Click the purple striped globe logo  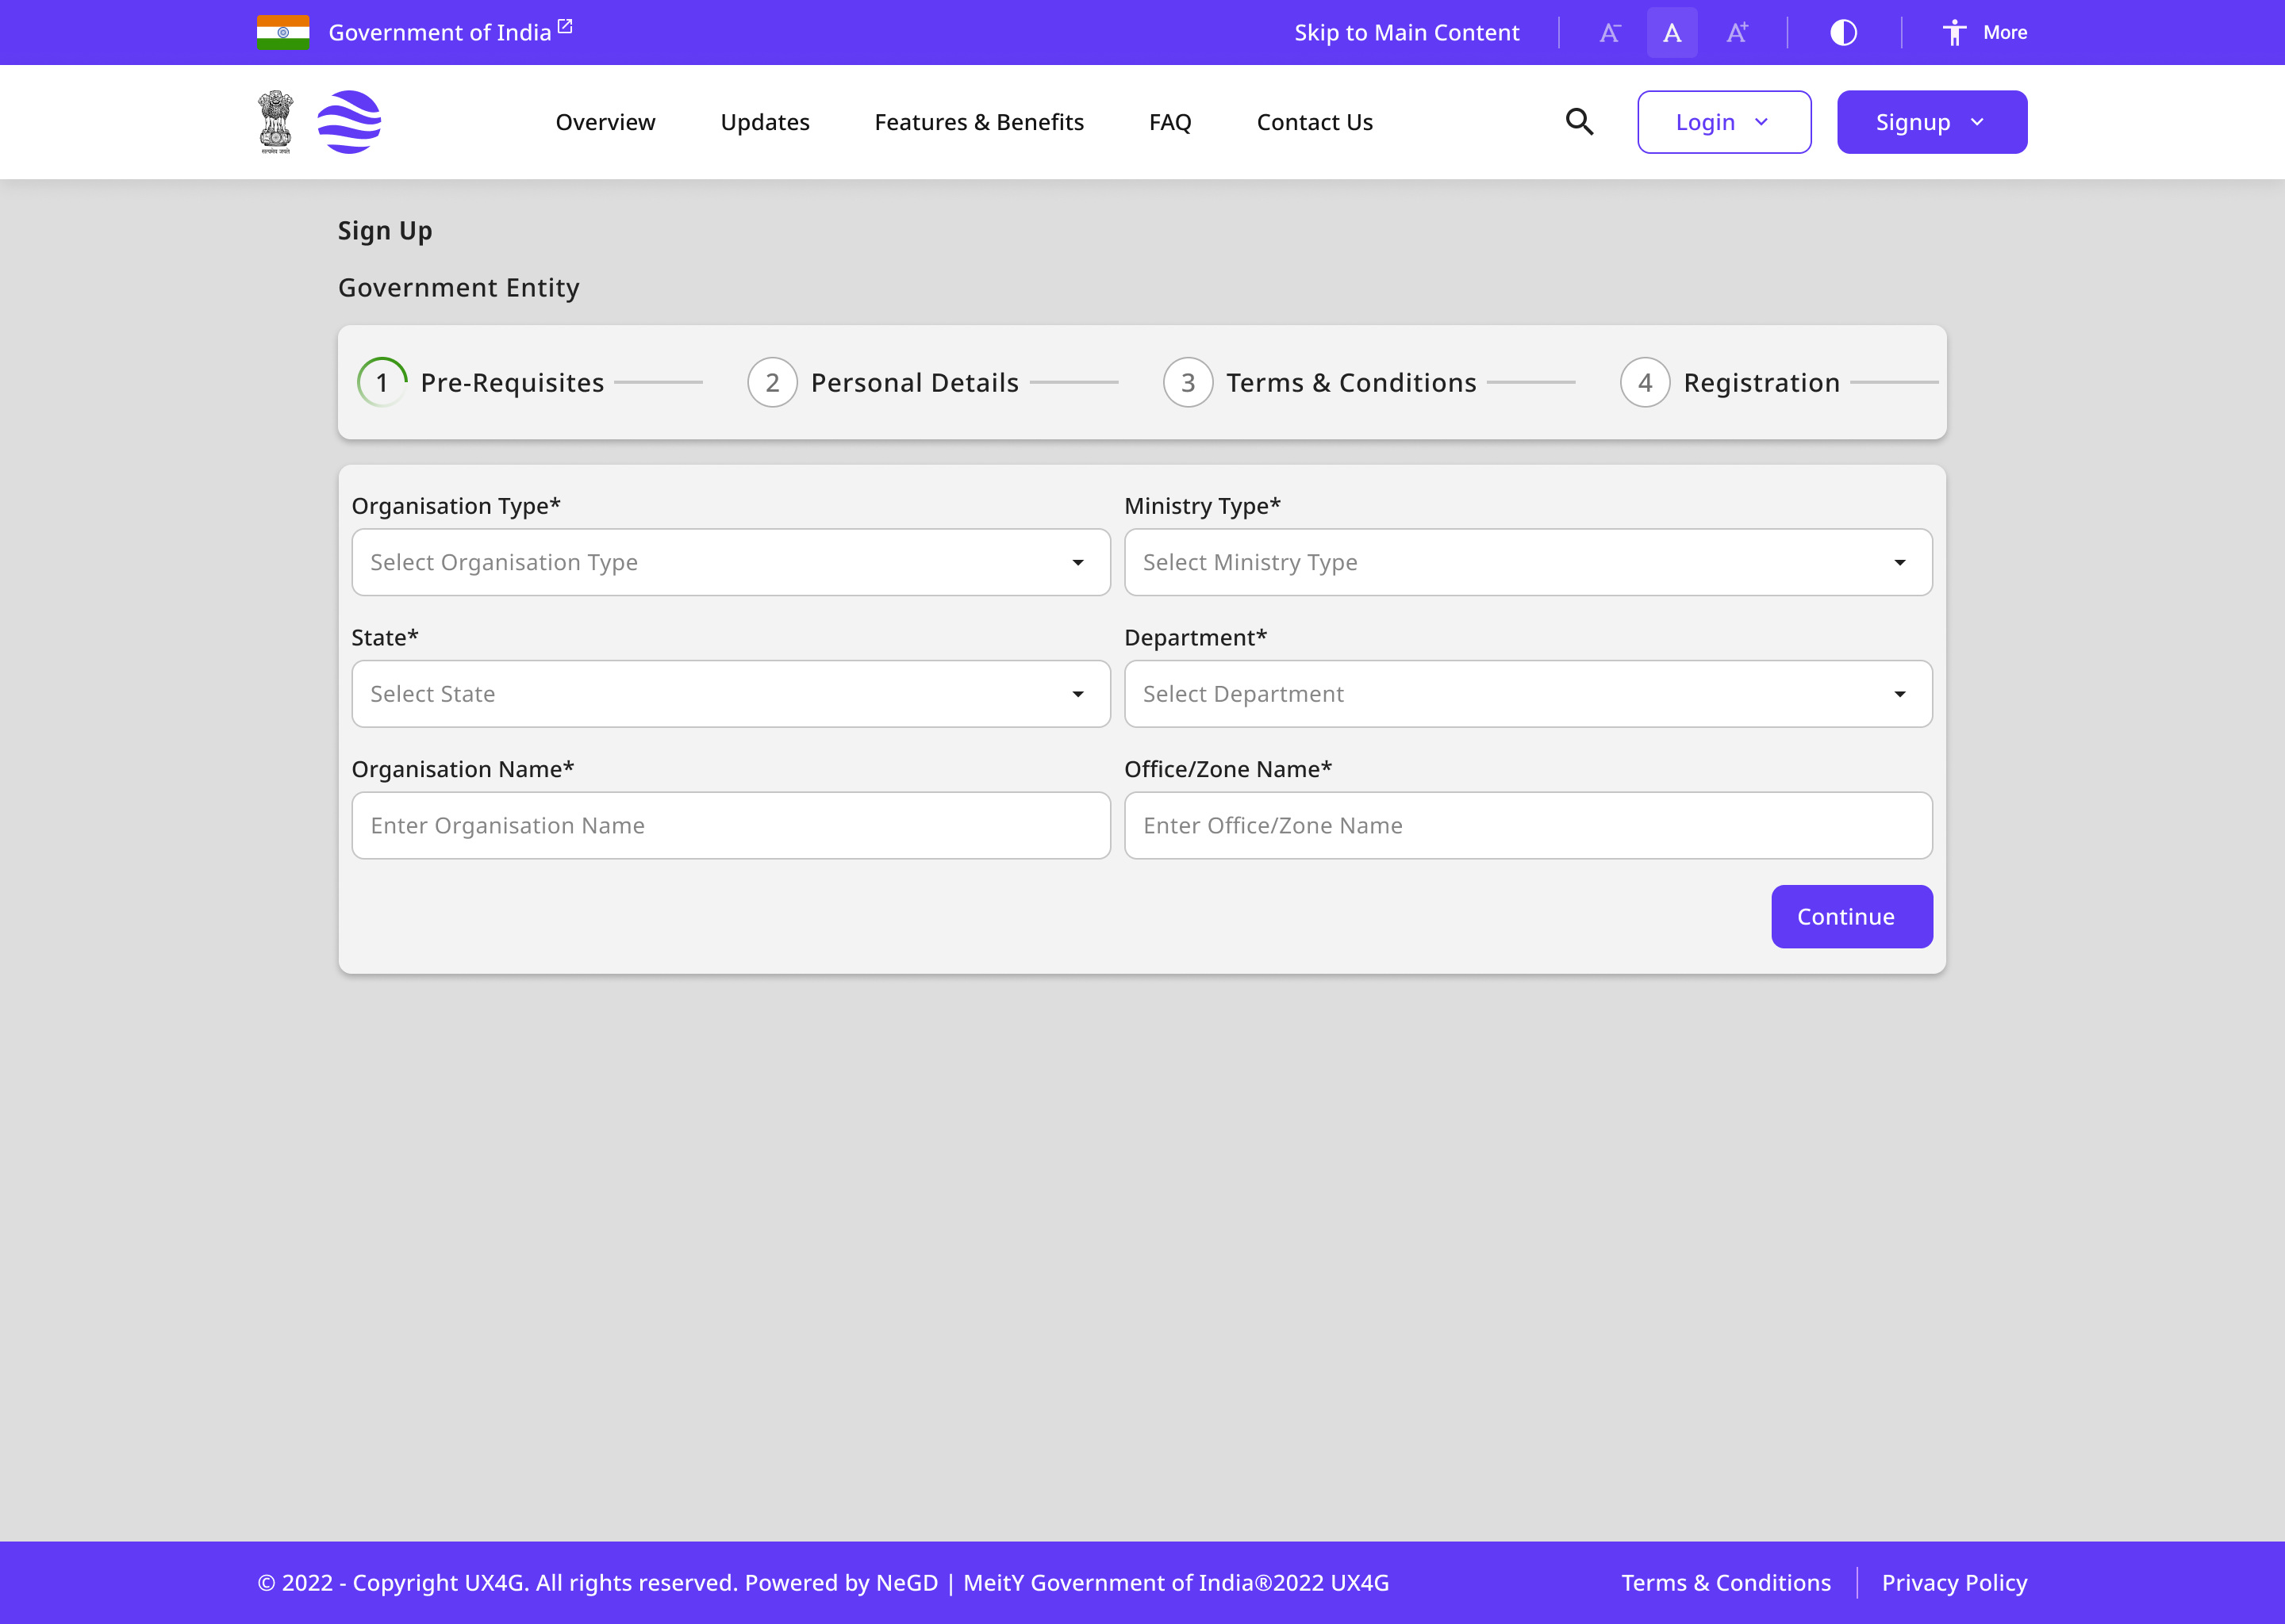point(349,122)
